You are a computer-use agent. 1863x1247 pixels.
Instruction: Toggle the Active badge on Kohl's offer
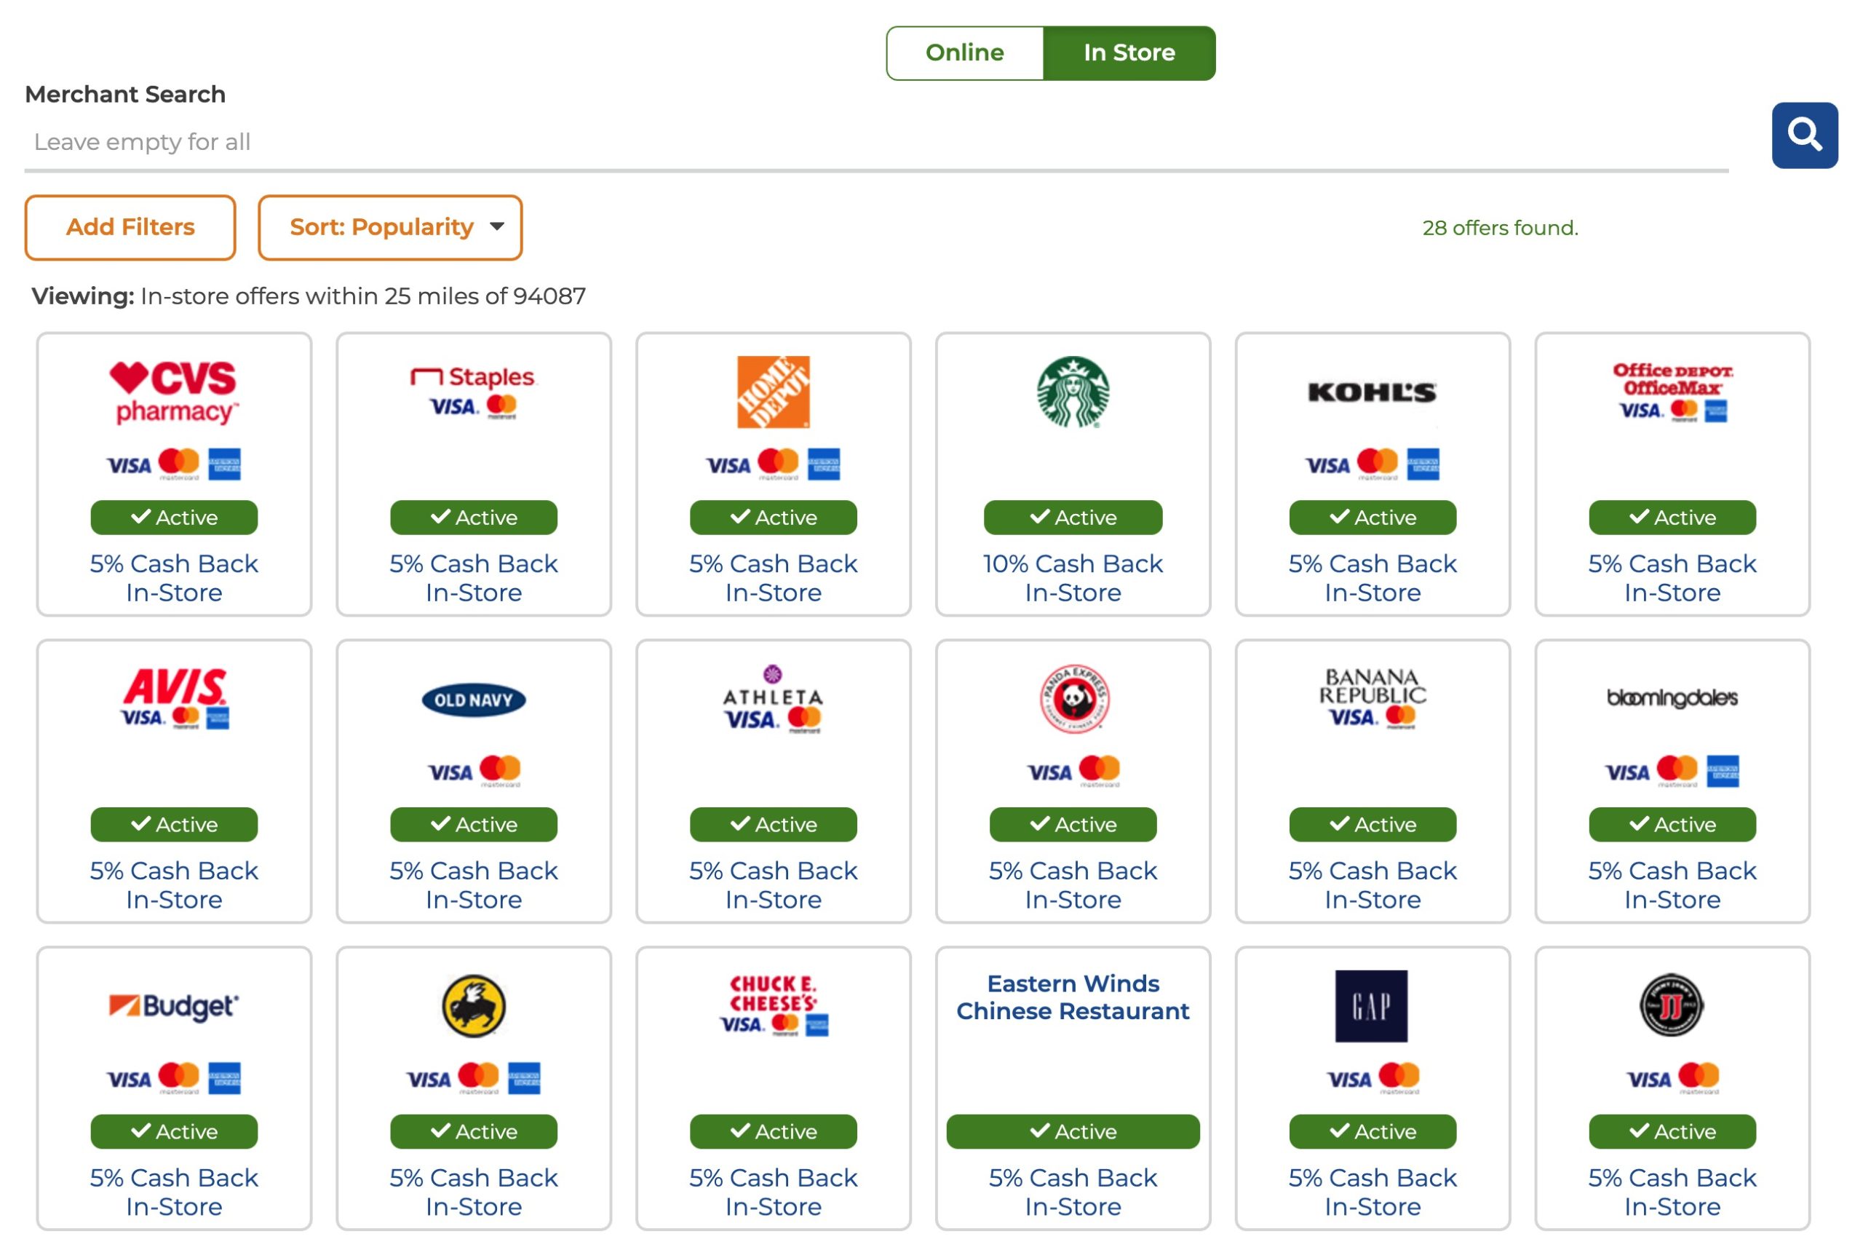[1373, 518]
